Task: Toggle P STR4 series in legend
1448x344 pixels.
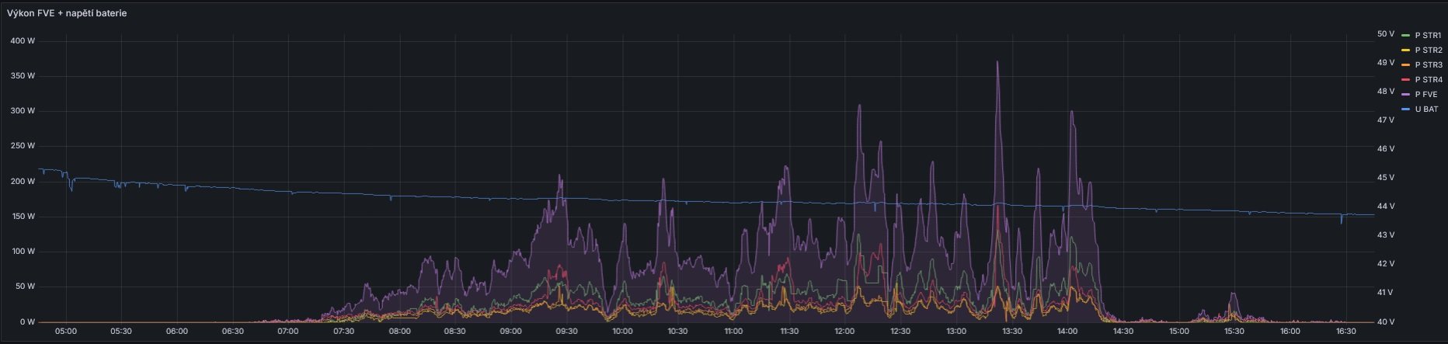Action: [1428, 80]
